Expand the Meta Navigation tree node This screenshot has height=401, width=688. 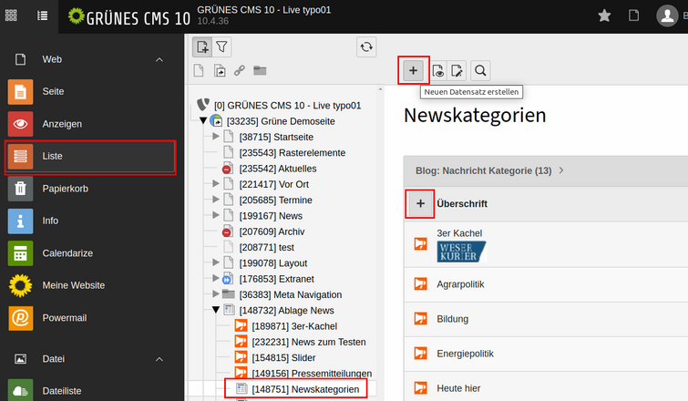tap(216, 294)
